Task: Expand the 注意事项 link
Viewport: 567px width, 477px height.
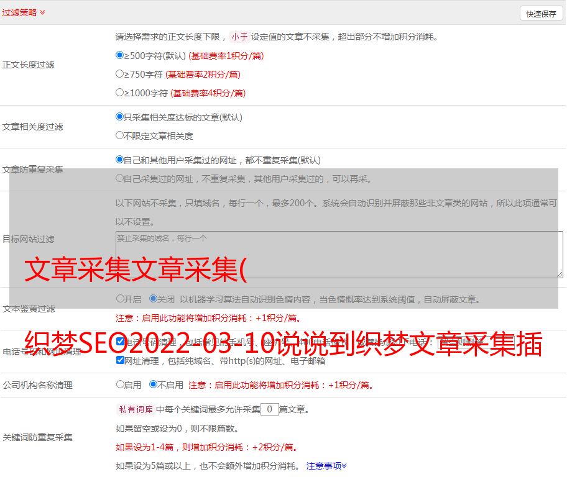Action: pos(326,466)
